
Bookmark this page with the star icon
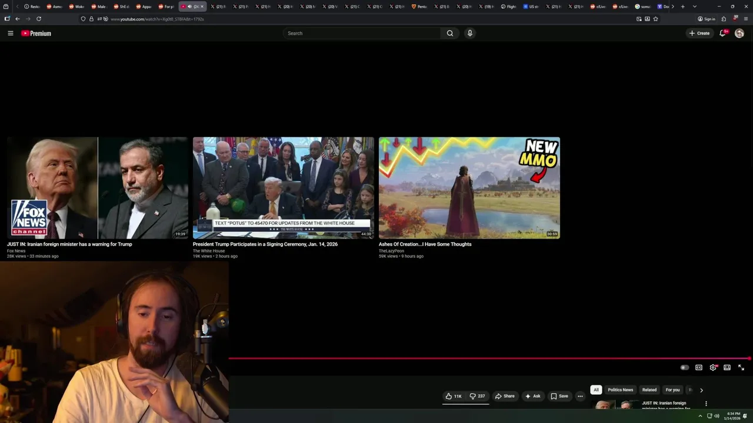pos(655,19)
